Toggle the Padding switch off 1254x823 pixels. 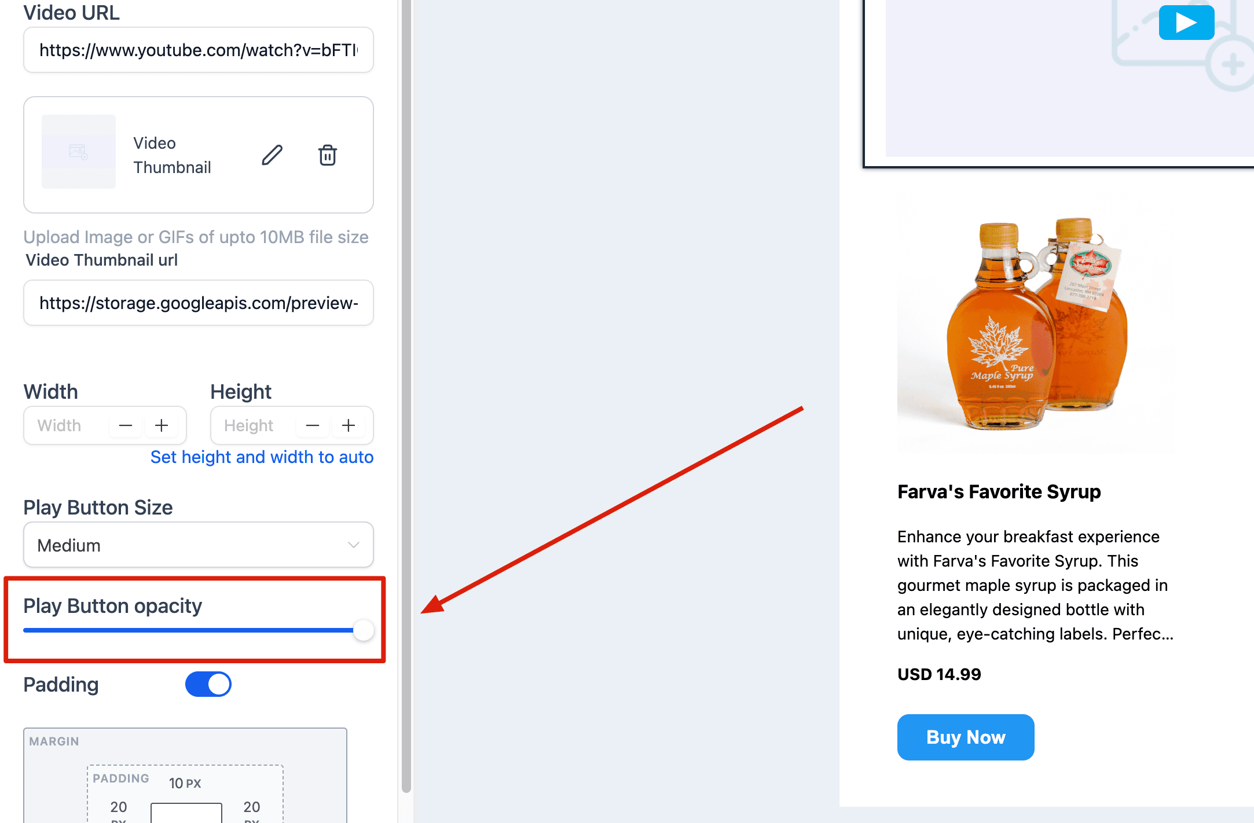pyautogui.click(x=208, y=684)
